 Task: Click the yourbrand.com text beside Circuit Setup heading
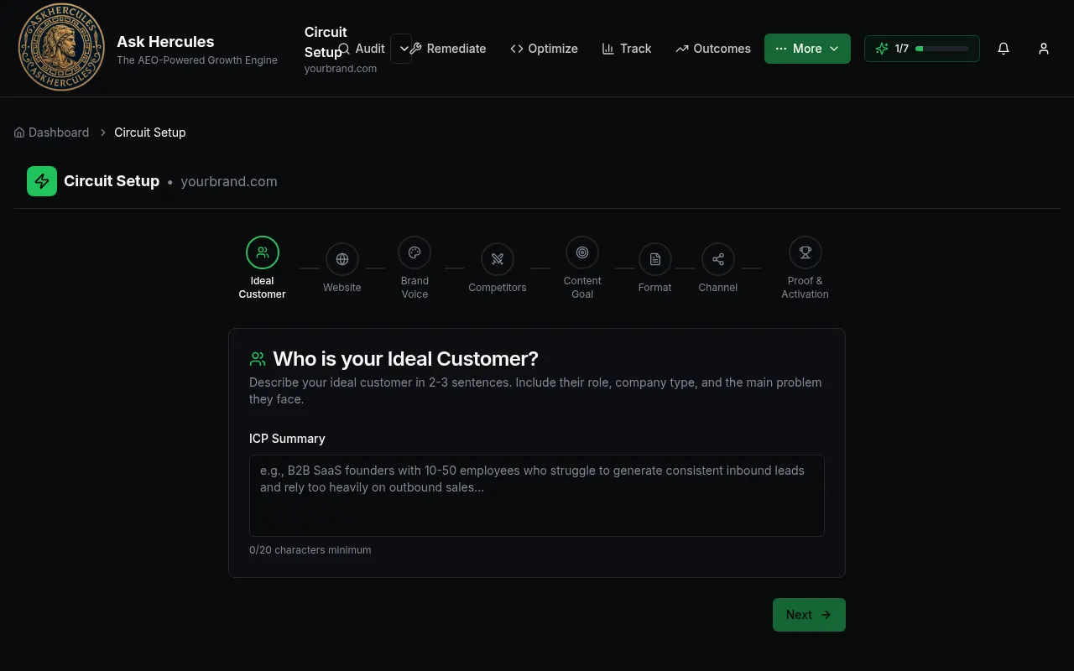pos(229,181)
